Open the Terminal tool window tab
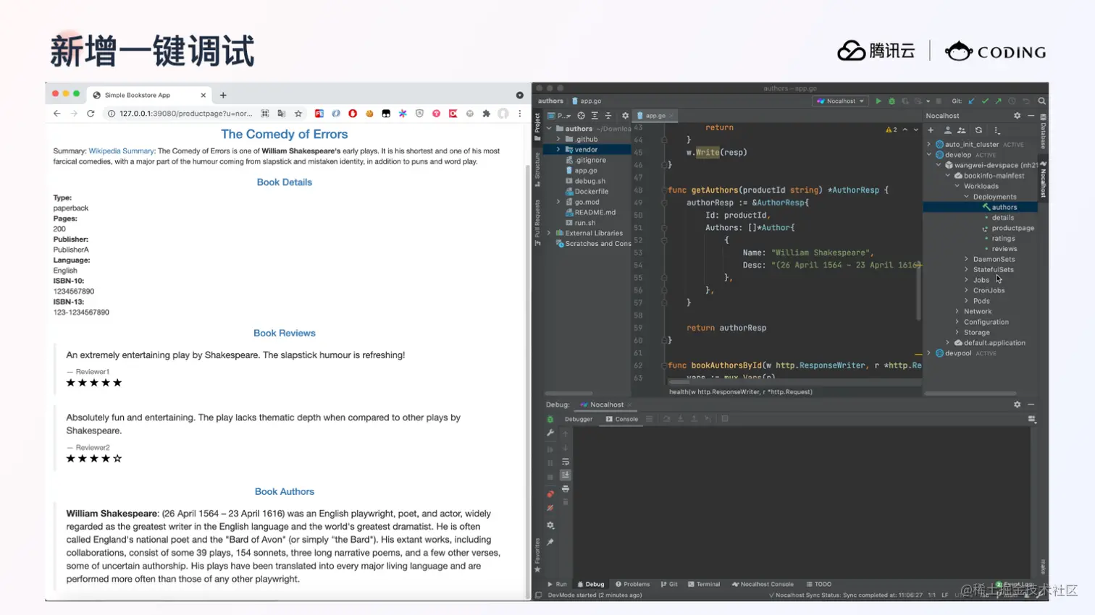 tap(704, 584)
